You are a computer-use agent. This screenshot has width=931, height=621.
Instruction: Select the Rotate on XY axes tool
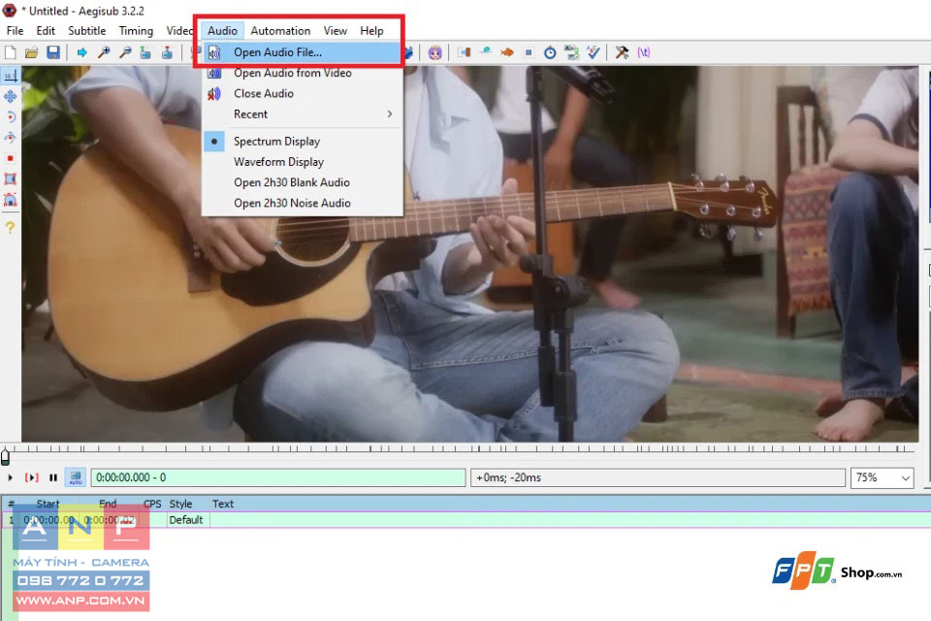(11, 138)
